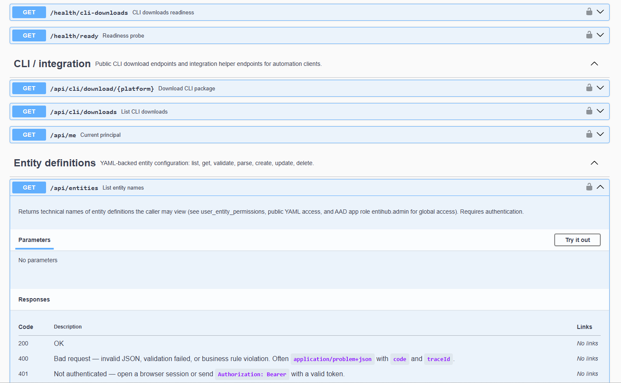The height and width of the screenshot is (383, 621).
Task: Expand the /health/ready endpoint chevron
Action: (x=600, y=35)
